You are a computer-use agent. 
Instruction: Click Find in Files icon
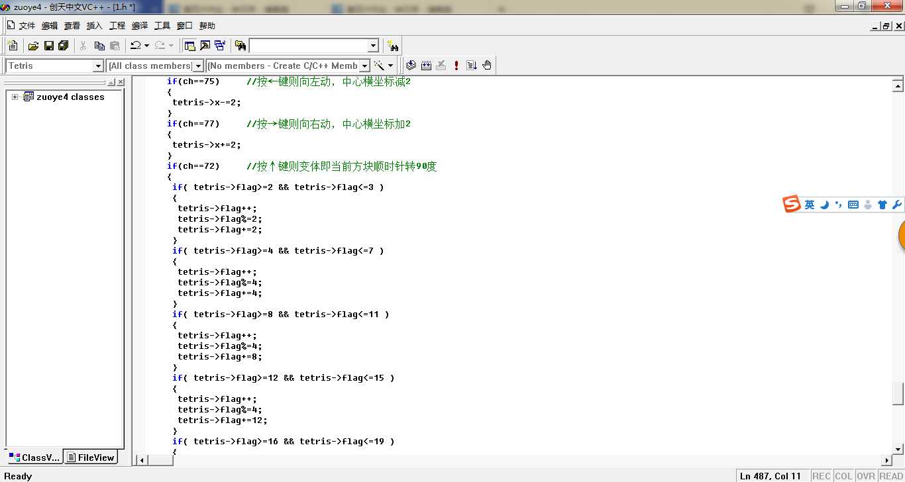[240, 46]
